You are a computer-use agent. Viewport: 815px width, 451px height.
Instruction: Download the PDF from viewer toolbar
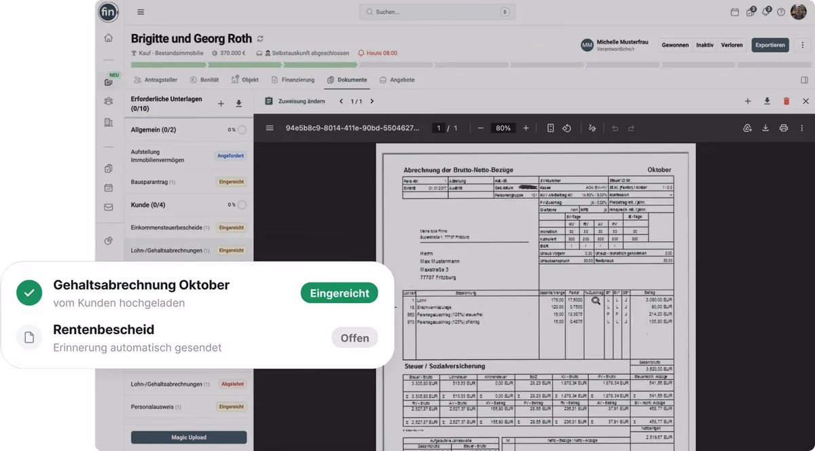[x=765, y=128]
